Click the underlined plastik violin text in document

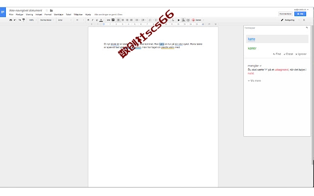[168, 48]
